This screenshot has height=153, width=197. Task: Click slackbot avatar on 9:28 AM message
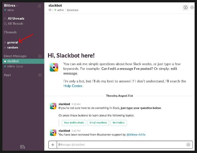(53, 106)
